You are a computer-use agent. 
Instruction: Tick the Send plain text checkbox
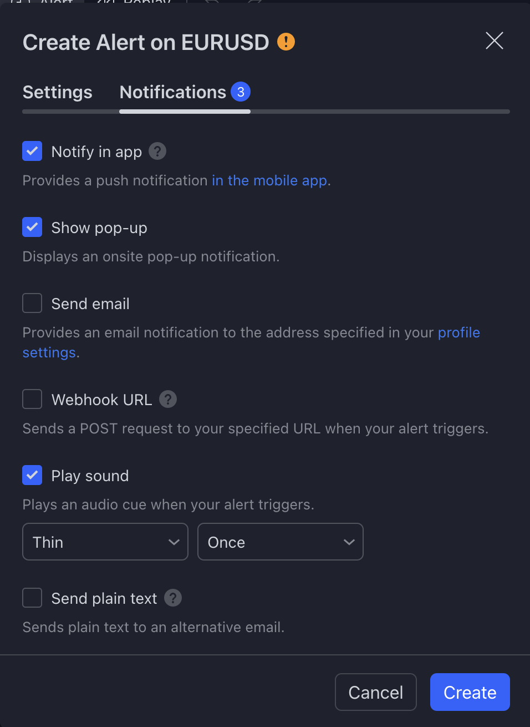point(32,598)
